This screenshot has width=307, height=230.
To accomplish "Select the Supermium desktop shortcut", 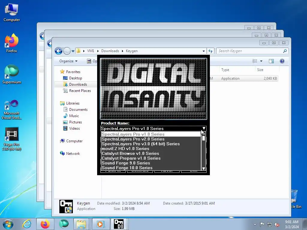I will point(12,74).
